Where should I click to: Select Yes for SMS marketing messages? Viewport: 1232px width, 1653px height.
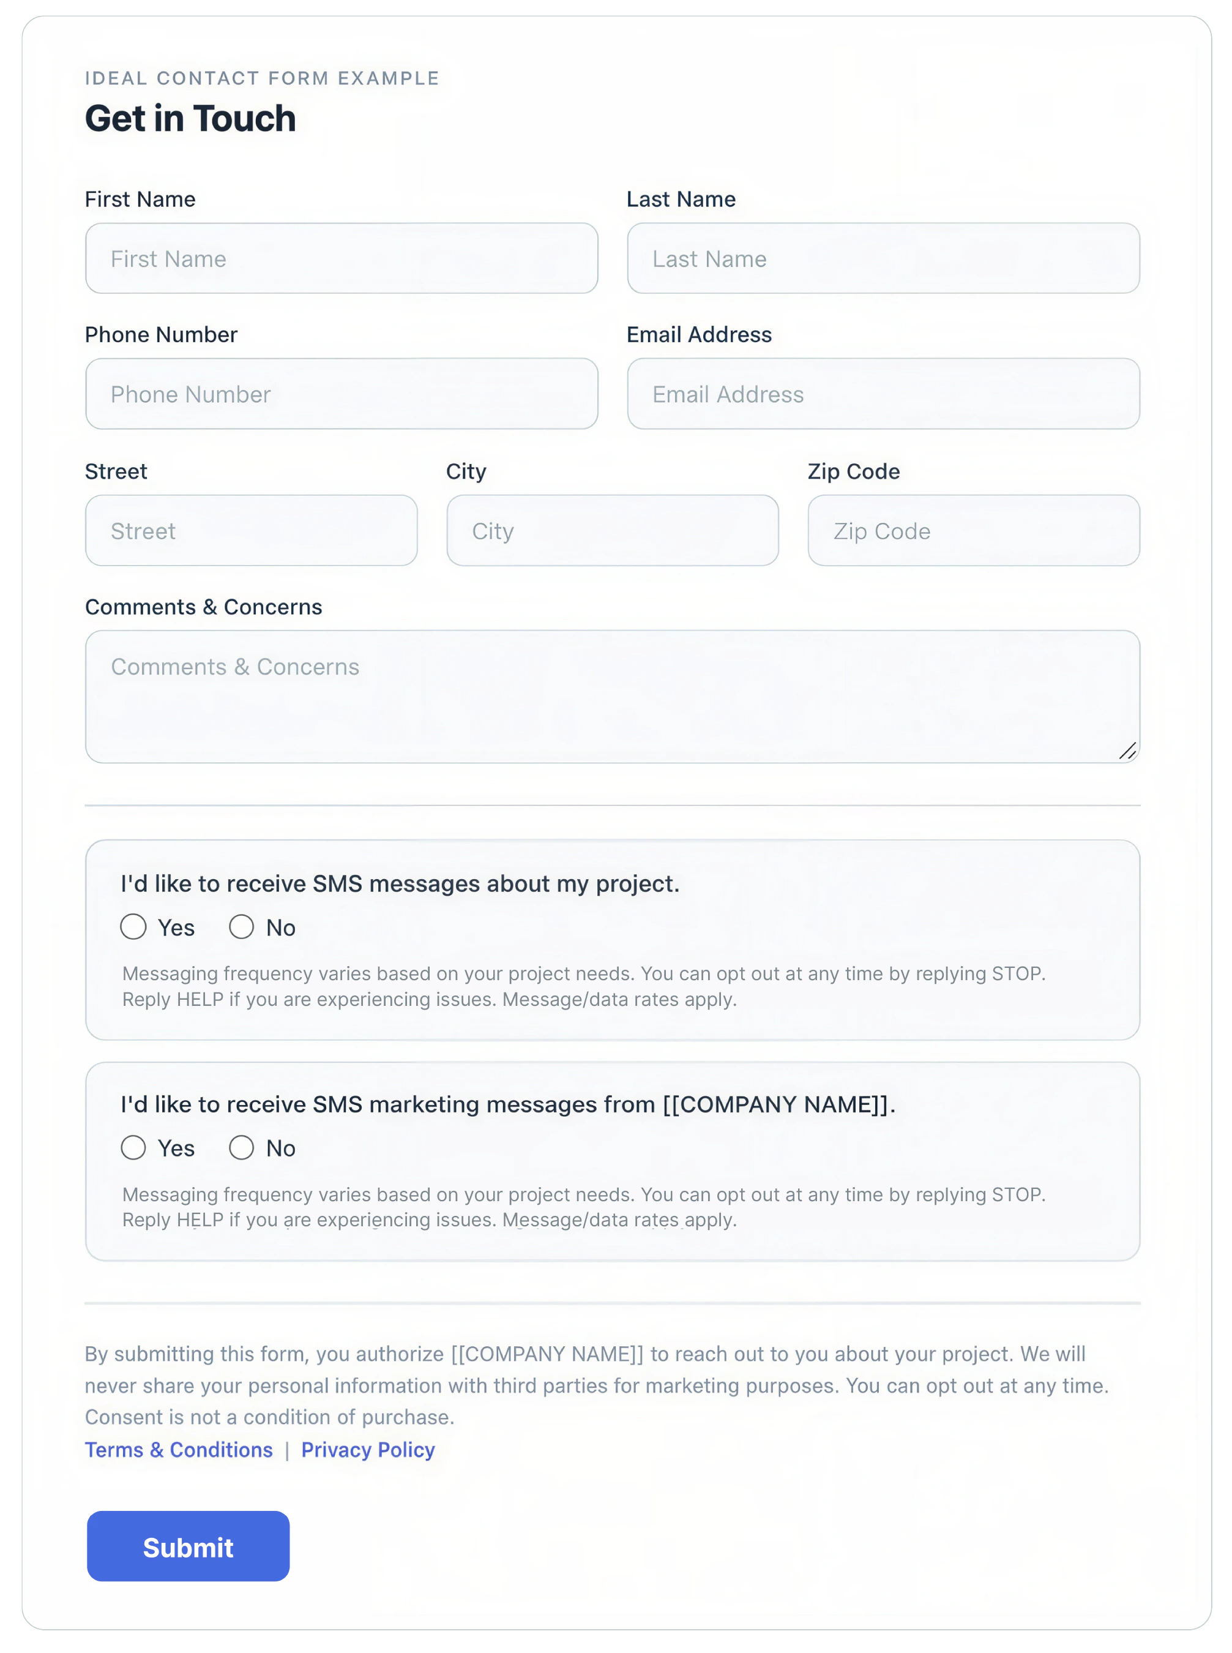pyautogui.click(x=133, y=1148)
